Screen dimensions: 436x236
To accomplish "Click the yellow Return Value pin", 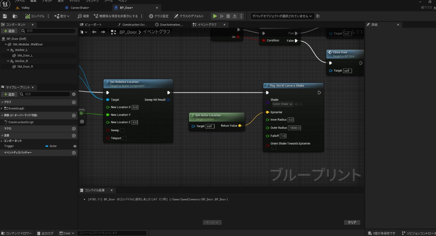I will 240,126.
